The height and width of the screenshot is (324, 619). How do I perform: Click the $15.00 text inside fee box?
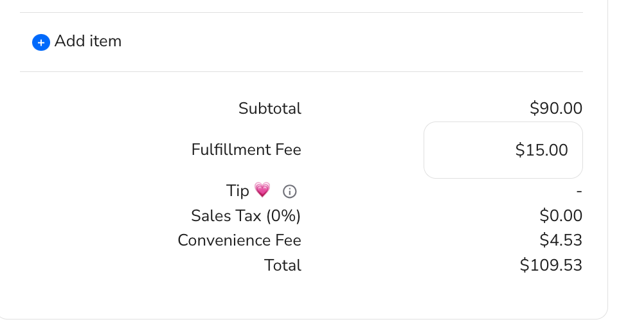click(542, 150)
